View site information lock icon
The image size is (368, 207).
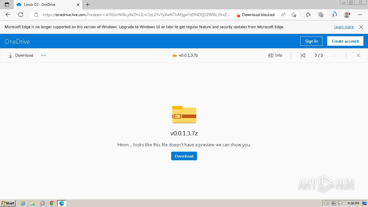click(36, 15)
